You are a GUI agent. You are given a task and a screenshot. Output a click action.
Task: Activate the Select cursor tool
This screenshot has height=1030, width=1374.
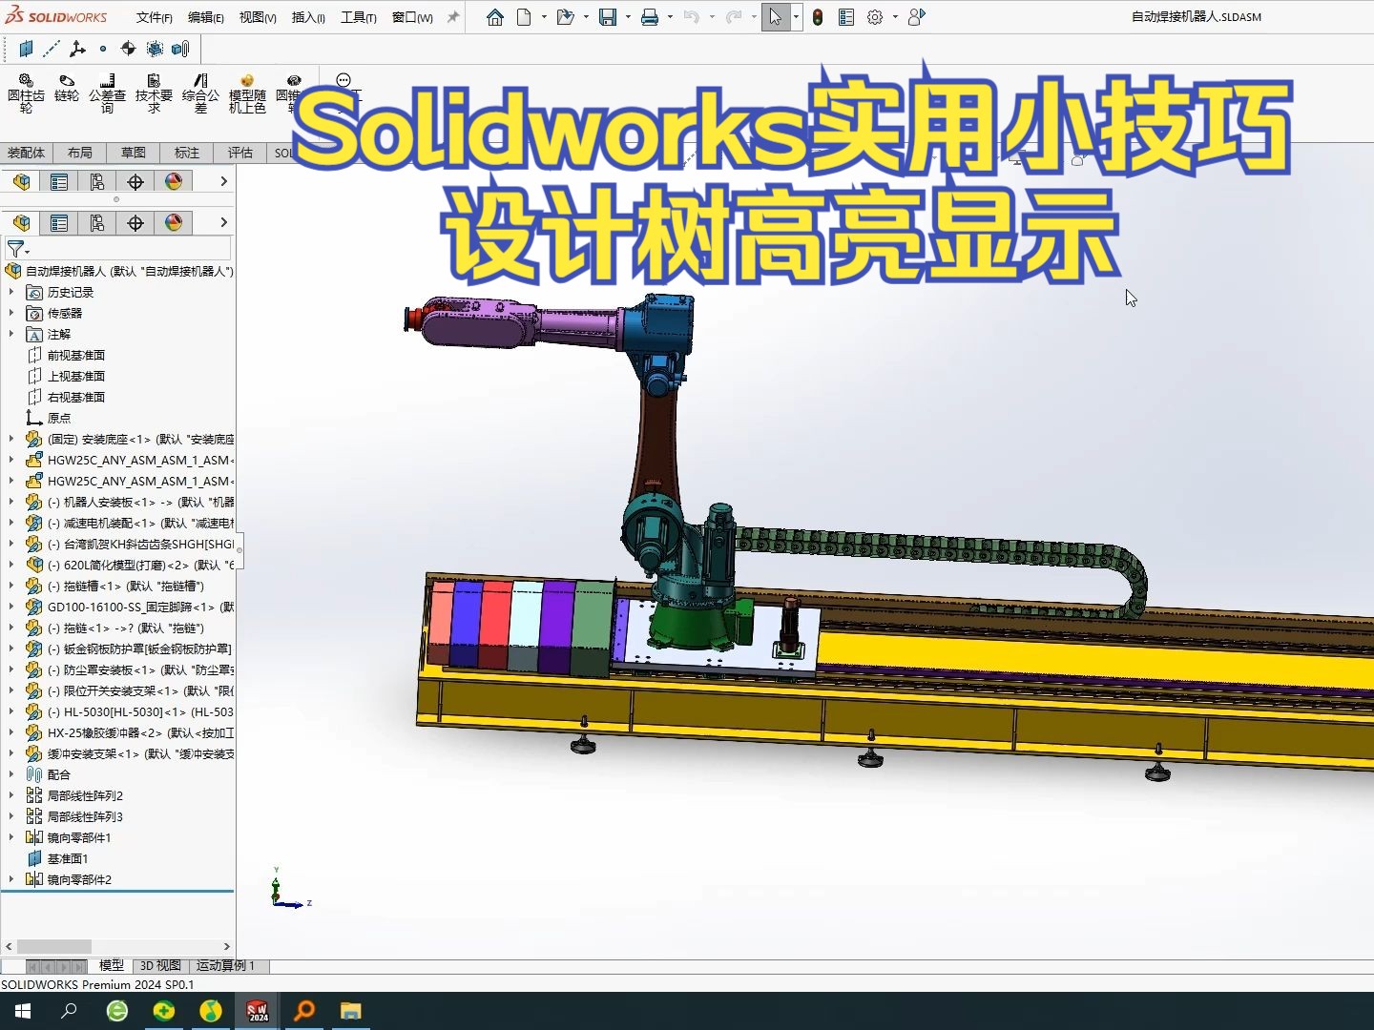coord(776,17)
